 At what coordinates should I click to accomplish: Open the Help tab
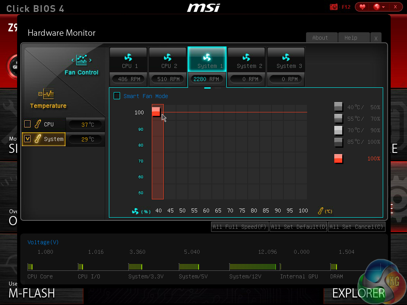pos(354,38)
